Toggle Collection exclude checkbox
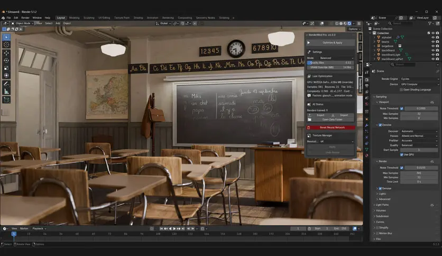442x256 pixels. [x=429, y=33]
